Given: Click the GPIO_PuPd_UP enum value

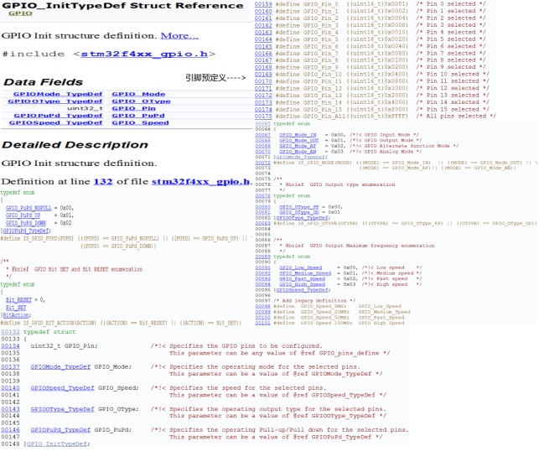Looking at the screenshot, I should tap(23, 215).
